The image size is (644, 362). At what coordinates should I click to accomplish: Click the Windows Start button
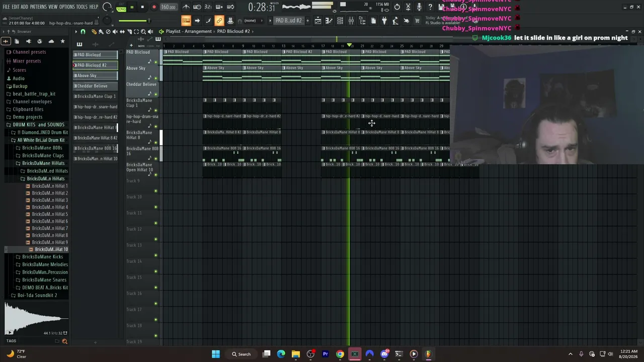pyautogui.click(x=216, y=354)
